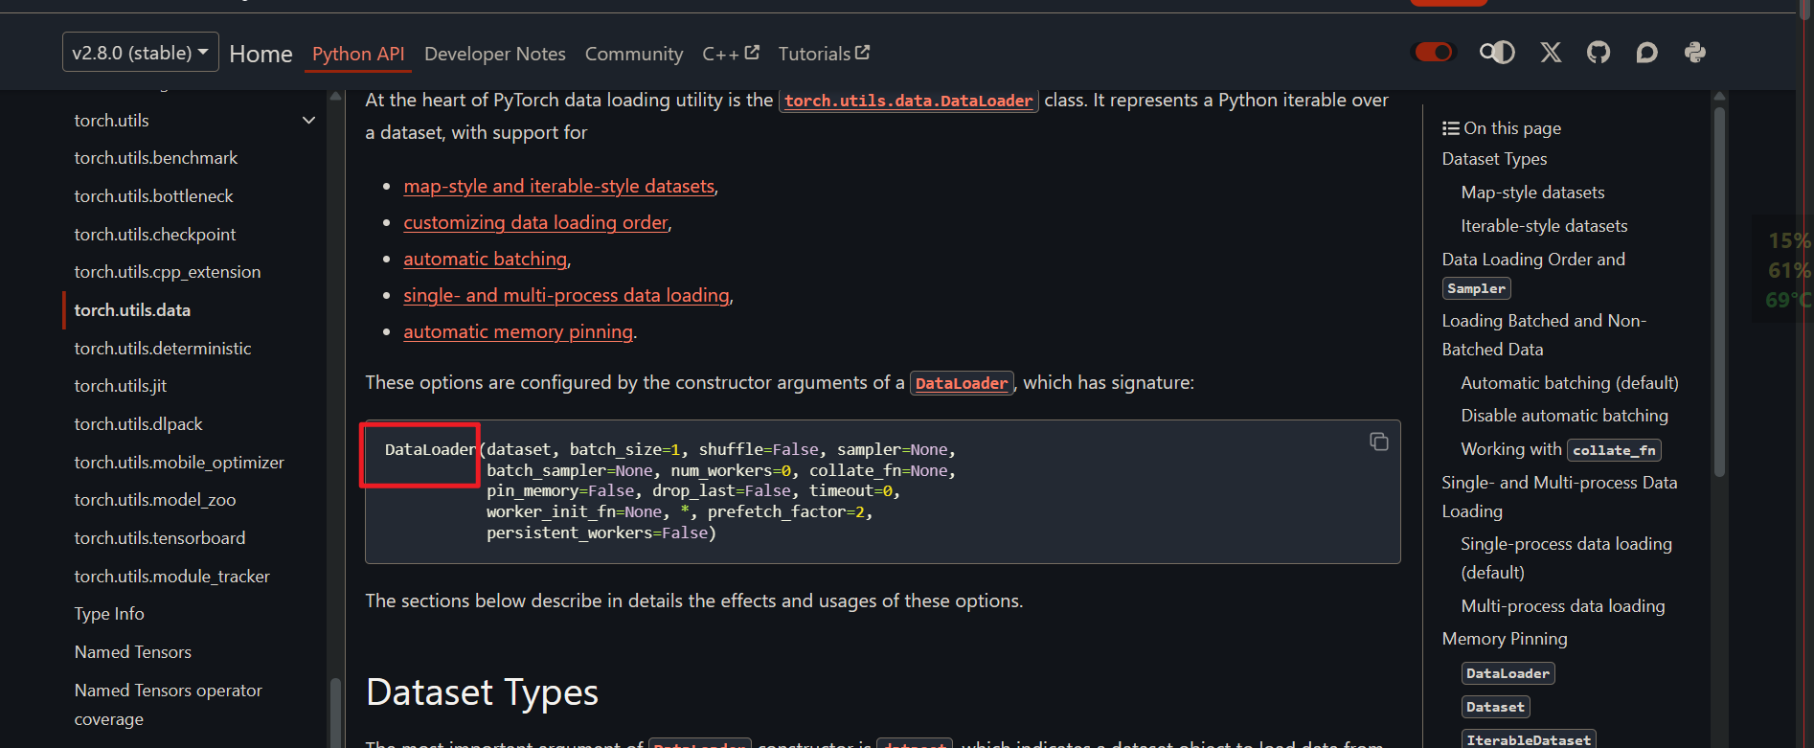Select torch.utils.checkpoint in the sidebar

point(154,235)
